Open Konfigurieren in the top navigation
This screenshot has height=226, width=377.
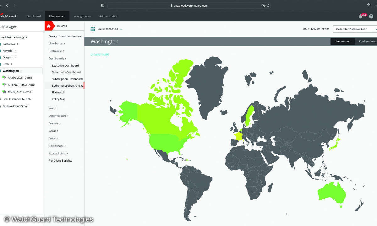point(82,16)
